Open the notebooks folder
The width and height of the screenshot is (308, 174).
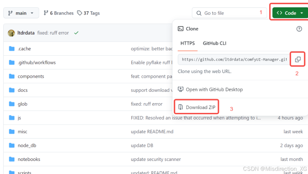(x=29, y=159)
